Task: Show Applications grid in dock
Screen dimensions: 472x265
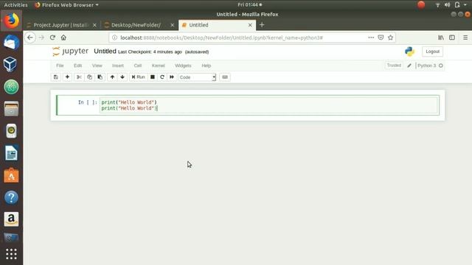Action: click(x=11, y=254)
